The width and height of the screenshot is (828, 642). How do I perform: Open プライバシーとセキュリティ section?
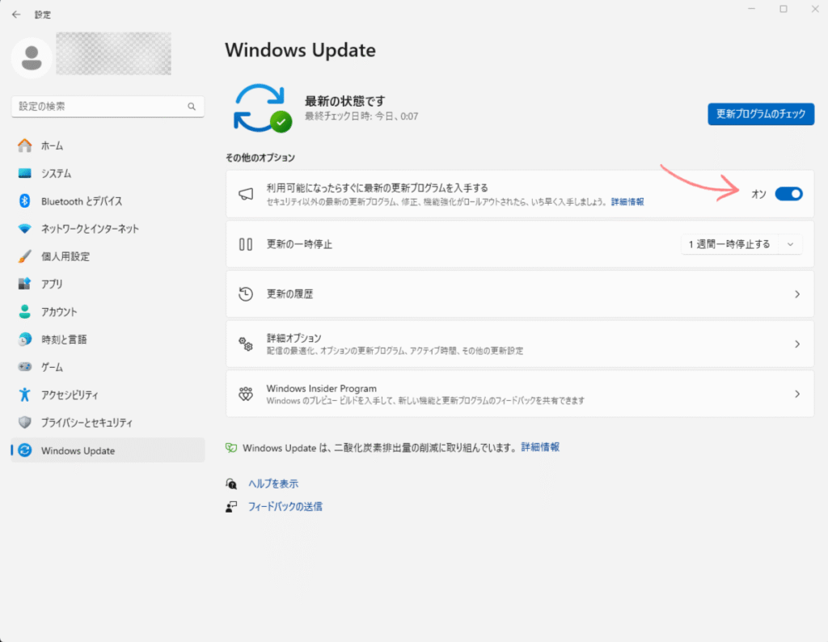[x=108, y=422]
